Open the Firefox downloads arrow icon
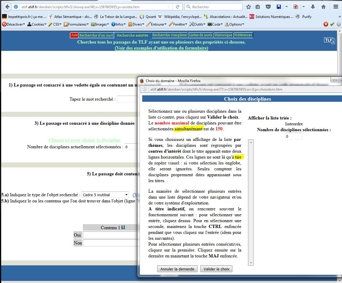 (313, 7)
